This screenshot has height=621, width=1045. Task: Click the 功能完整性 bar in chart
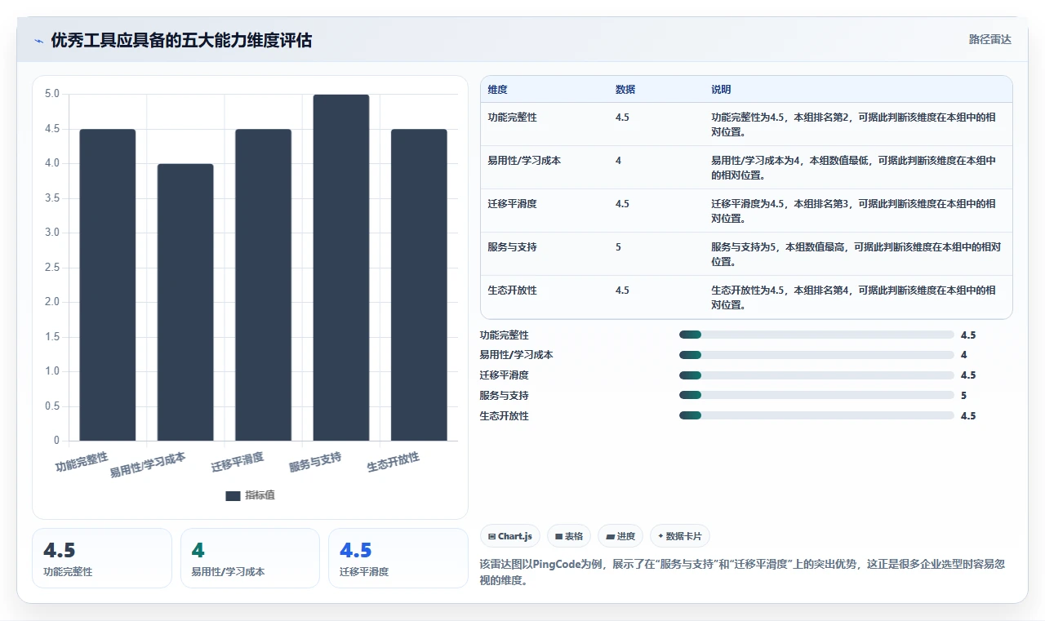pyautogui.click(x=108, y=285)
